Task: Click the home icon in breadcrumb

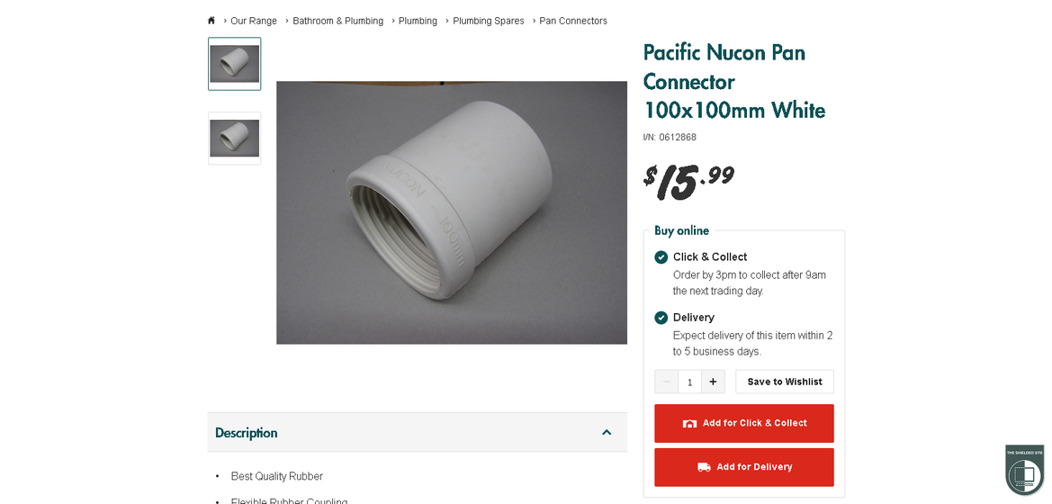Action: (211, 21)
